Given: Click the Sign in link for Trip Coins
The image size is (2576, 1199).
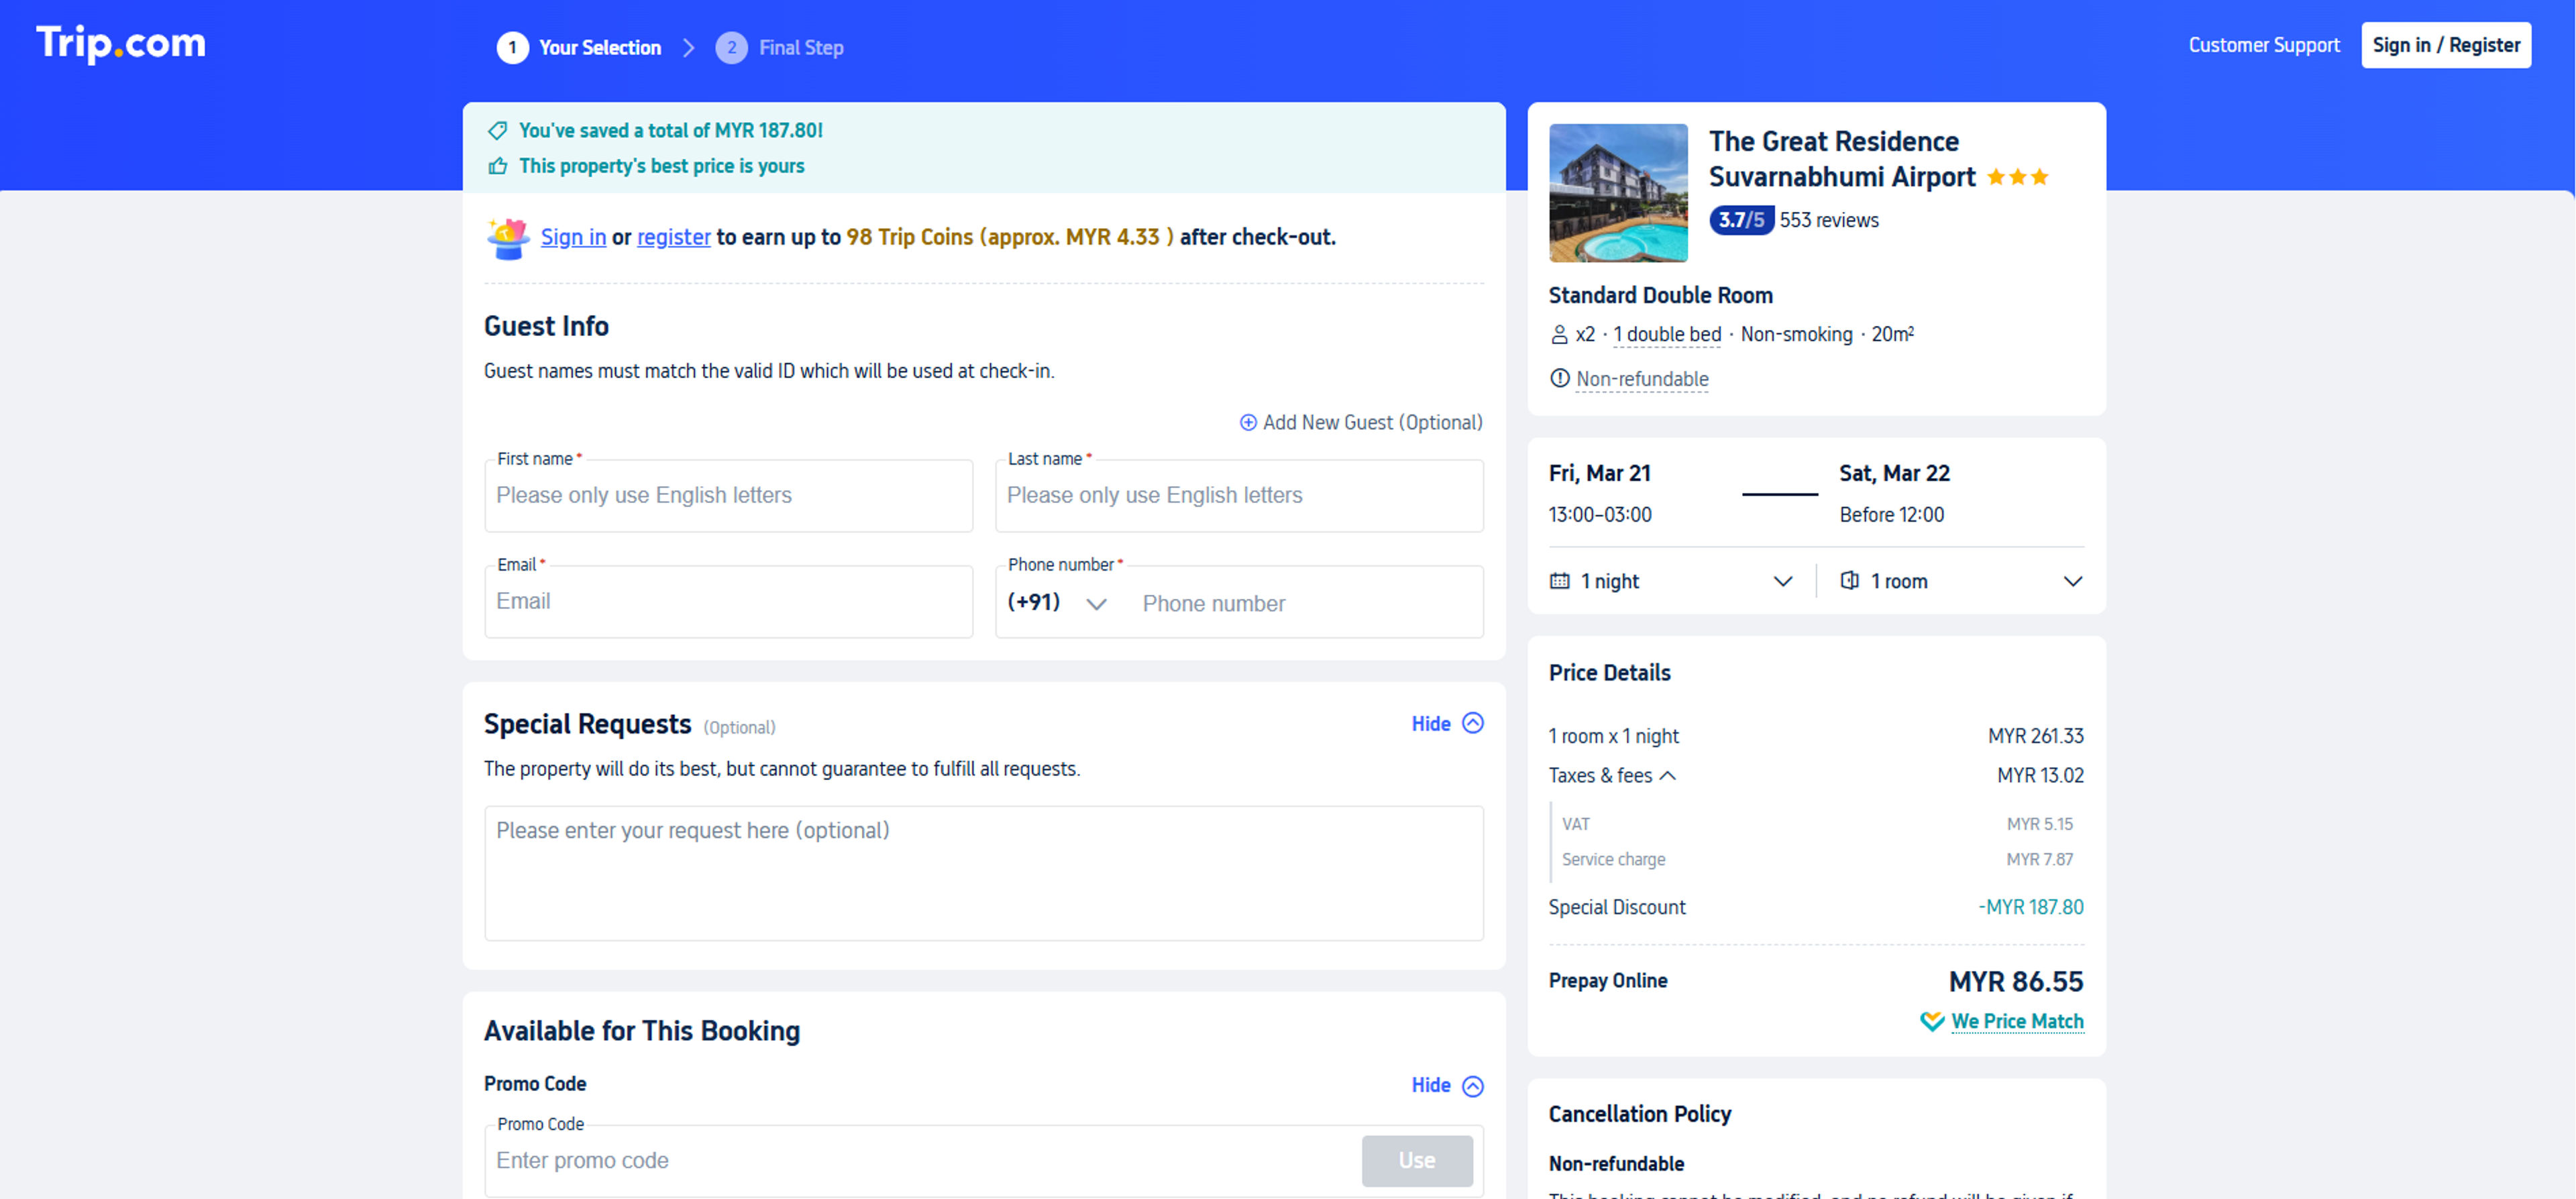Looking at the screenshot, I should [x=573, y=237].
